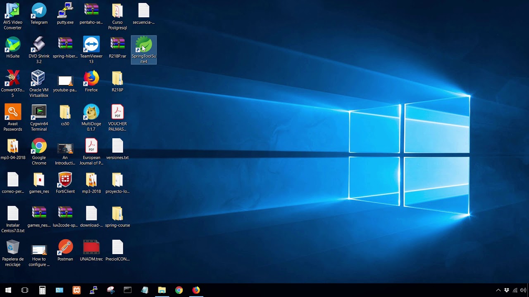
Task: Select the SpringToolSuite4 desktop shortcut
Action: pos(144,50)
